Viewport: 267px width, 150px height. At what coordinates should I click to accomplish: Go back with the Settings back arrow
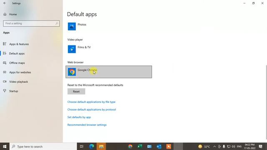coord(5,3)
